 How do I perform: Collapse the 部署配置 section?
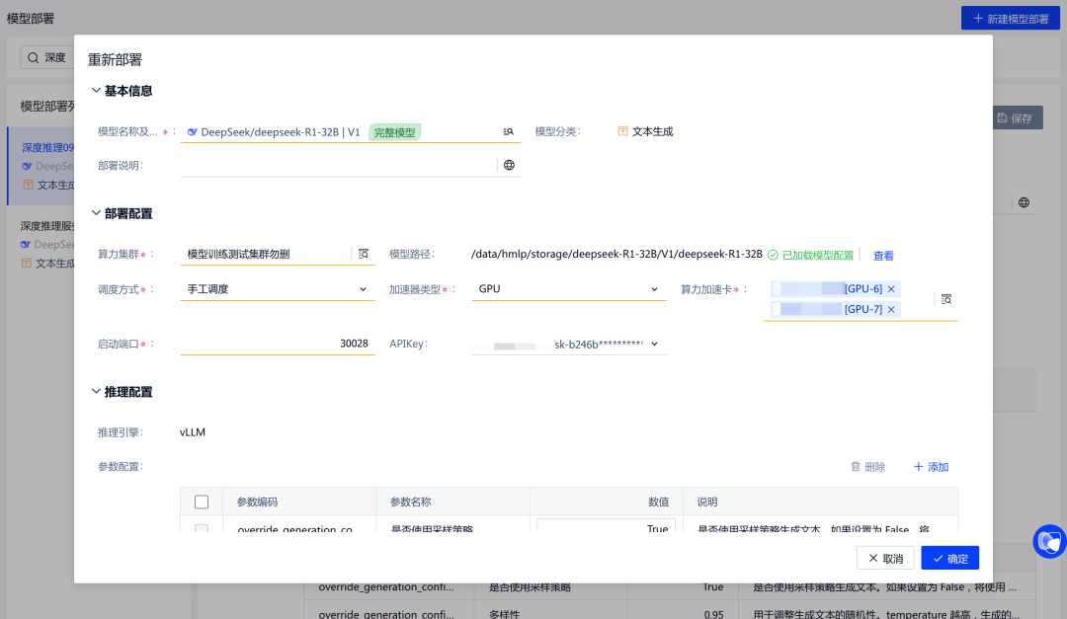click(x=96, y=213)
